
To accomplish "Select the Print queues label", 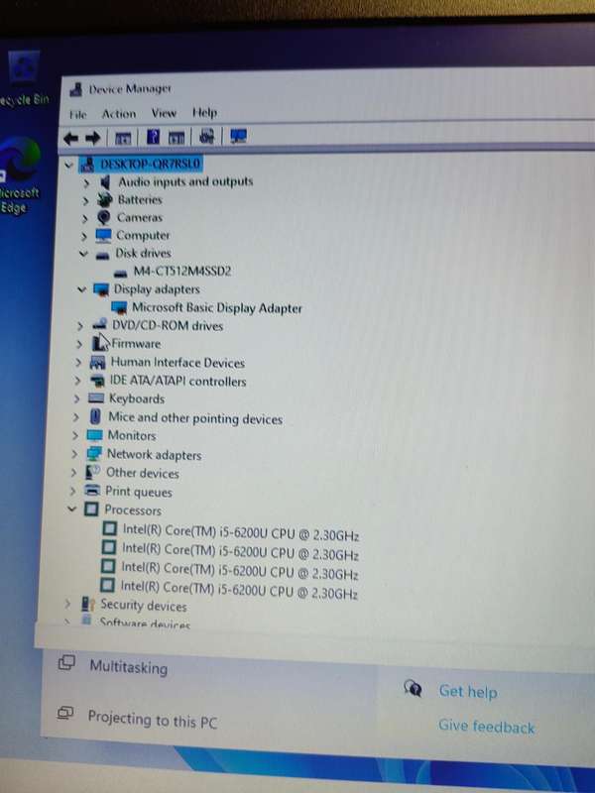I will click(138, 491).
